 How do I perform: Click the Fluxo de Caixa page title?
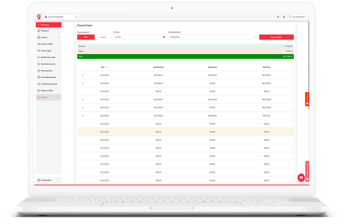pos(85,25)
